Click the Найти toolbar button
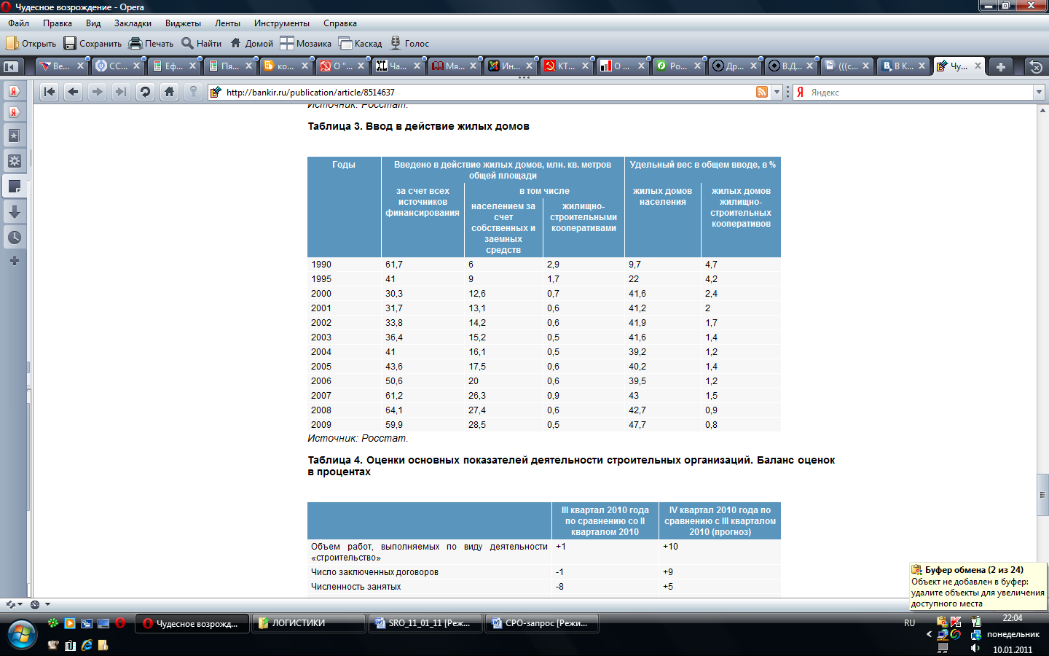 tap(201, 44)
